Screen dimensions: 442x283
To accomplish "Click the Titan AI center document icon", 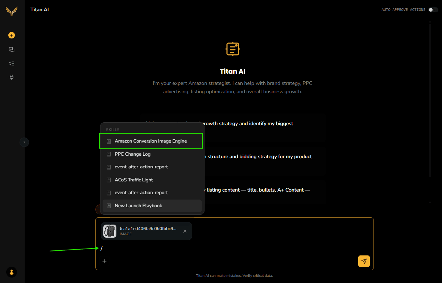I will [x=233, y=49].
